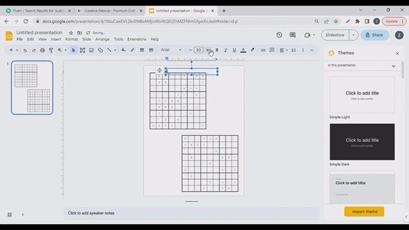The width and height of the screenshot is (409, 230).
Task: Toggle underline formatting
Action: (235, 50)
